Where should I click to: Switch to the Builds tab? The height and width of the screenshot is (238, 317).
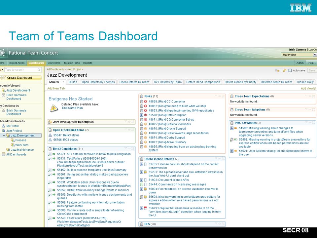coord(73,82)
